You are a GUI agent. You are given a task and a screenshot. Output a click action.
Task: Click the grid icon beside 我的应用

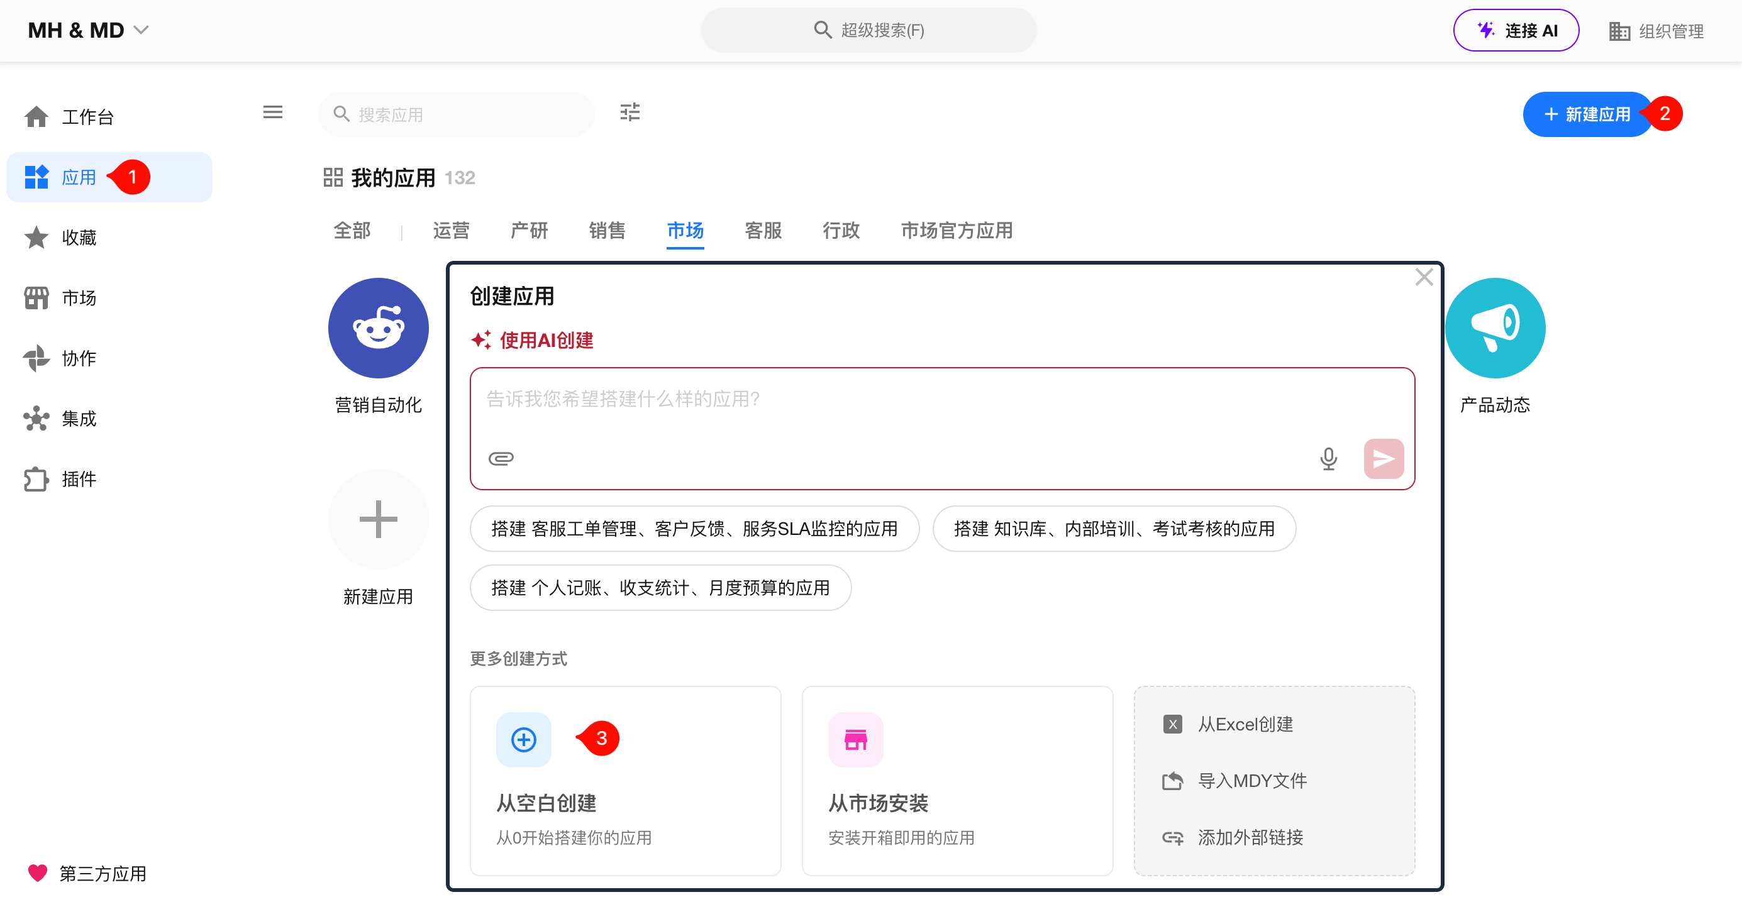point(333,177)
